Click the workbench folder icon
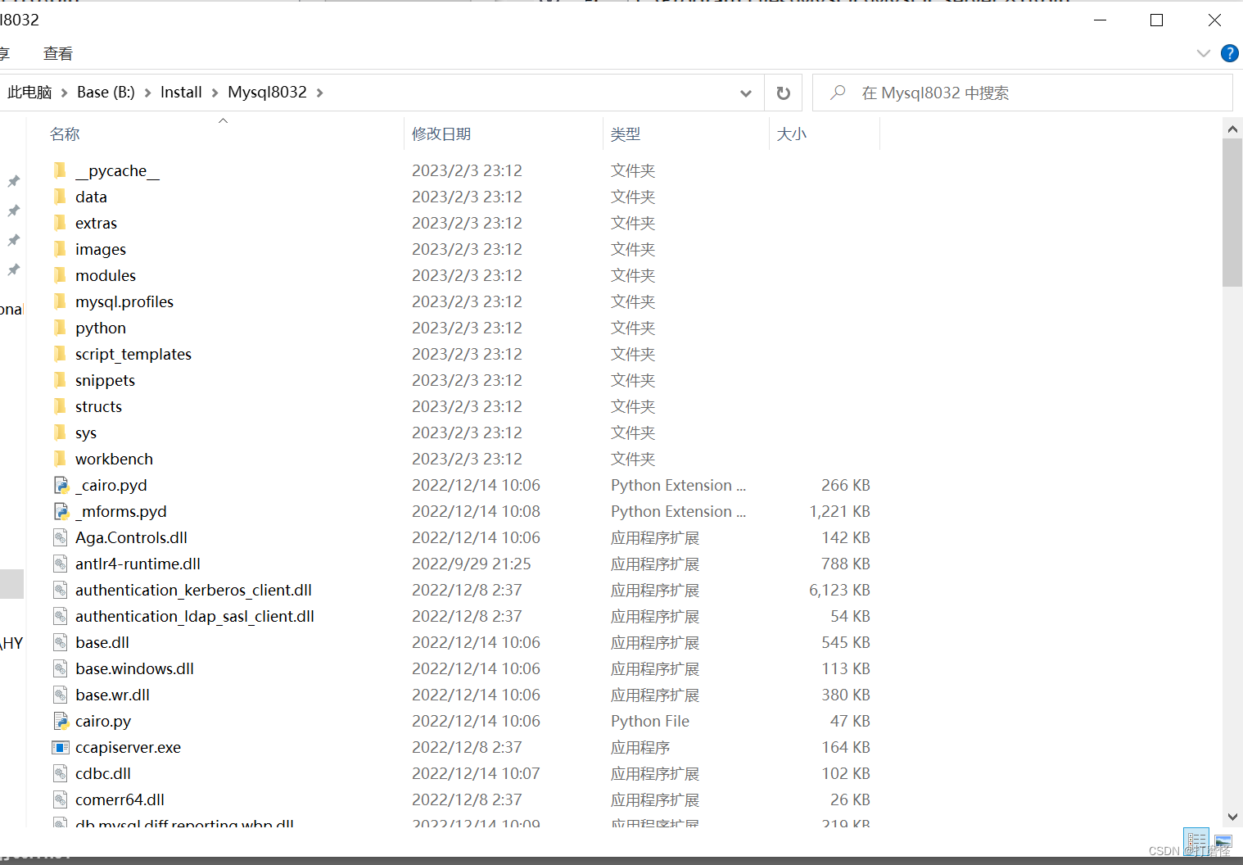1243x865 pixels. coord(60,459)
